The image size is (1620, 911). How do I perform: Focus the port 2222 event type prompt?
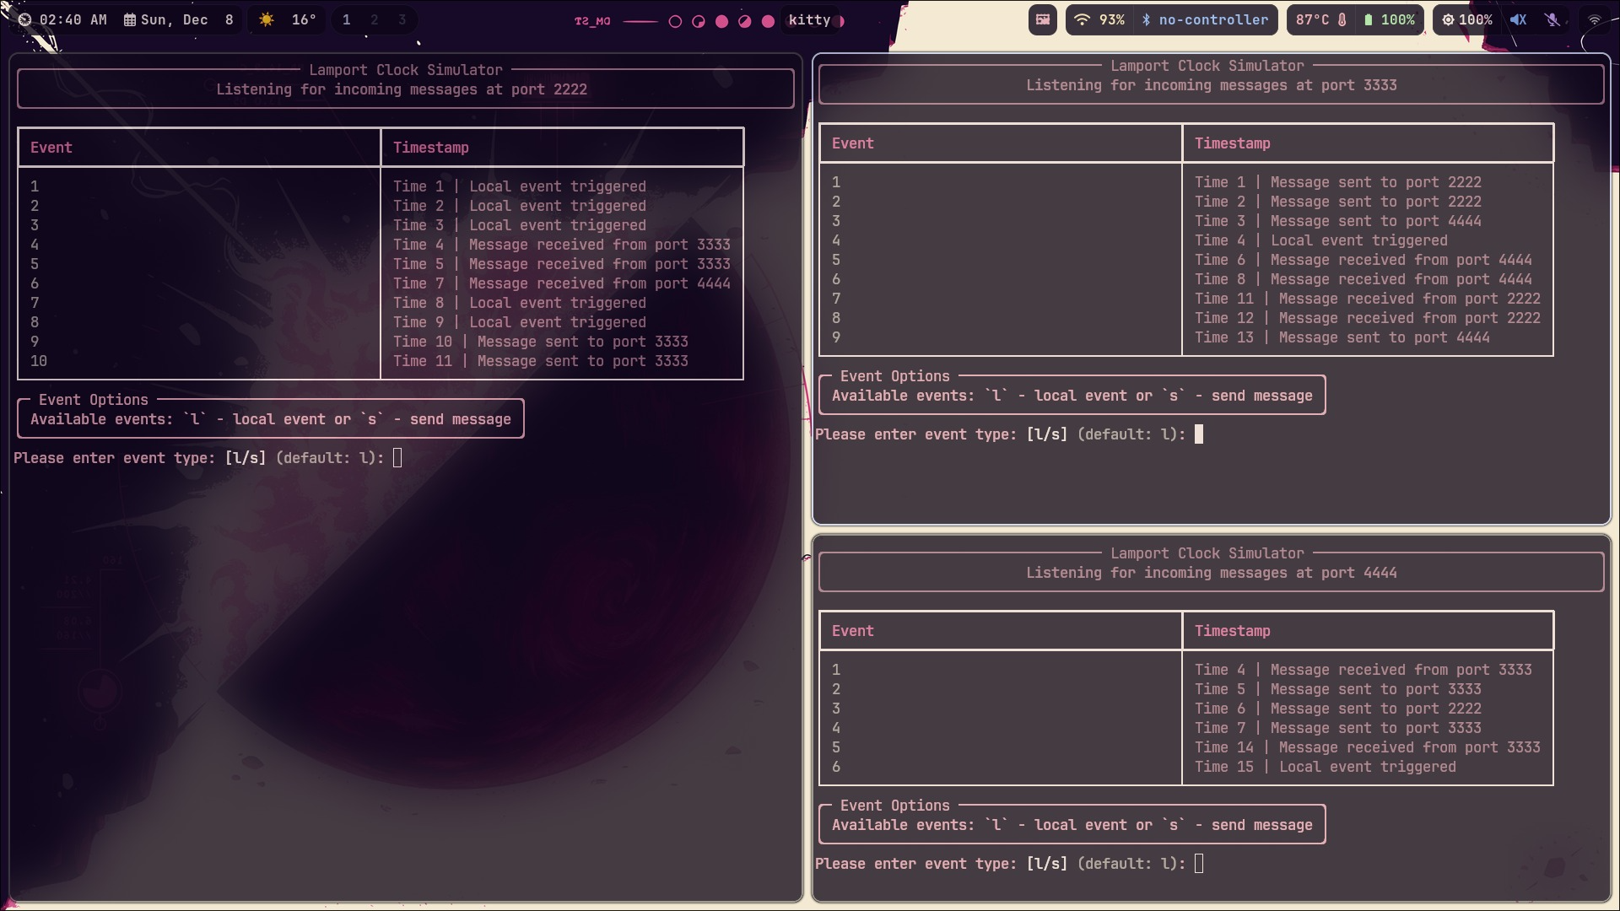[x=397, y=458]
